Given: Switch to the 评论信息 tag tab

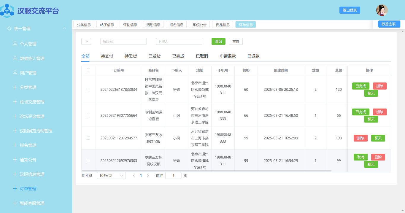Looking at the screenshot, I should click(x=130, y=25).
